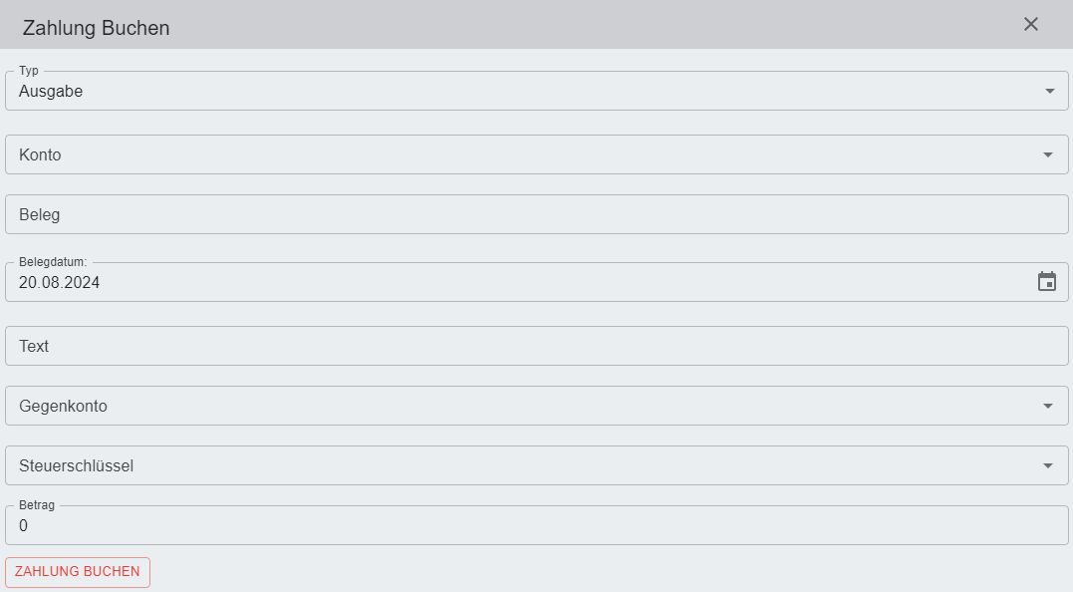Click the small Betrag field label
1073x592 pixels.
click(37, 505)
